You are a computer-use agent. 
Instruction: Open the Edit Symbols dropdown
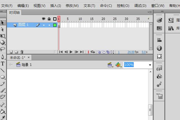[118, 65]
